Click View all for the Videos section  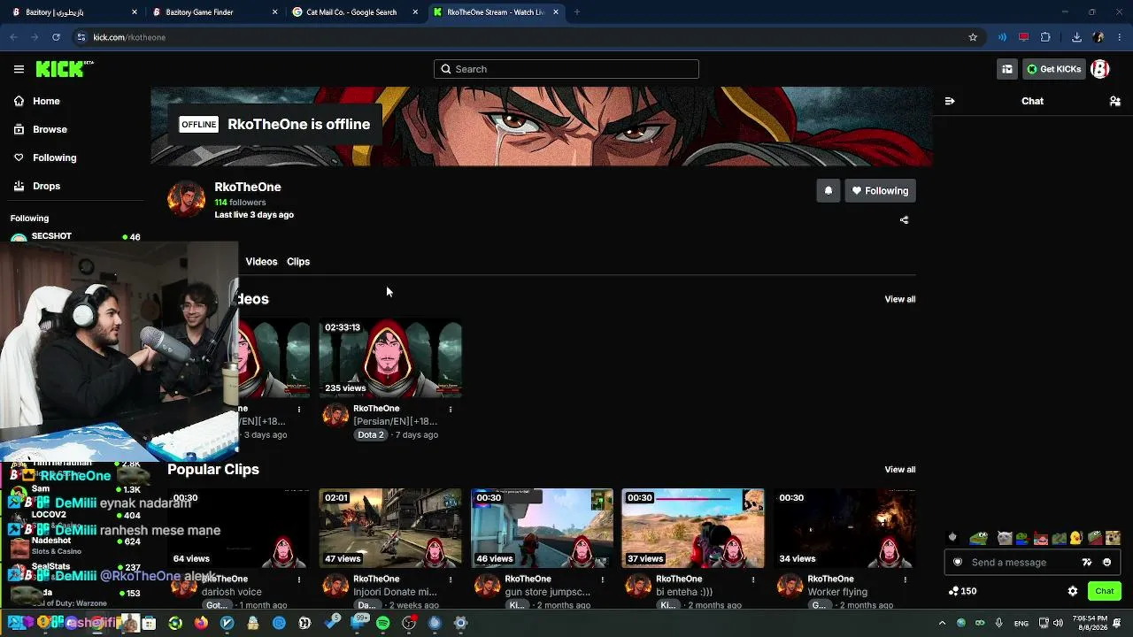[900, 299]
